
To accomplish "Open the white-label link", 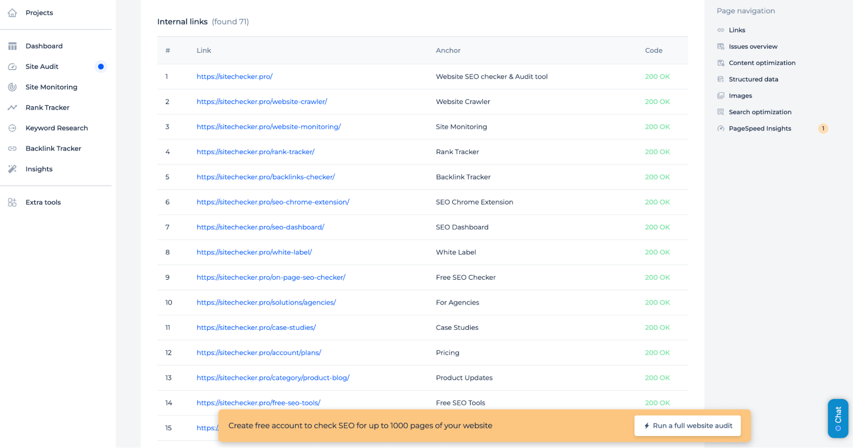I will (x=254, y=252).
